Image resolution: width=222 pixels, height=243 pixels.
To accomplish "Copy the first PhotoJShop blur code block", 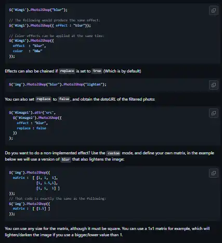I will (x=214, y=10).
